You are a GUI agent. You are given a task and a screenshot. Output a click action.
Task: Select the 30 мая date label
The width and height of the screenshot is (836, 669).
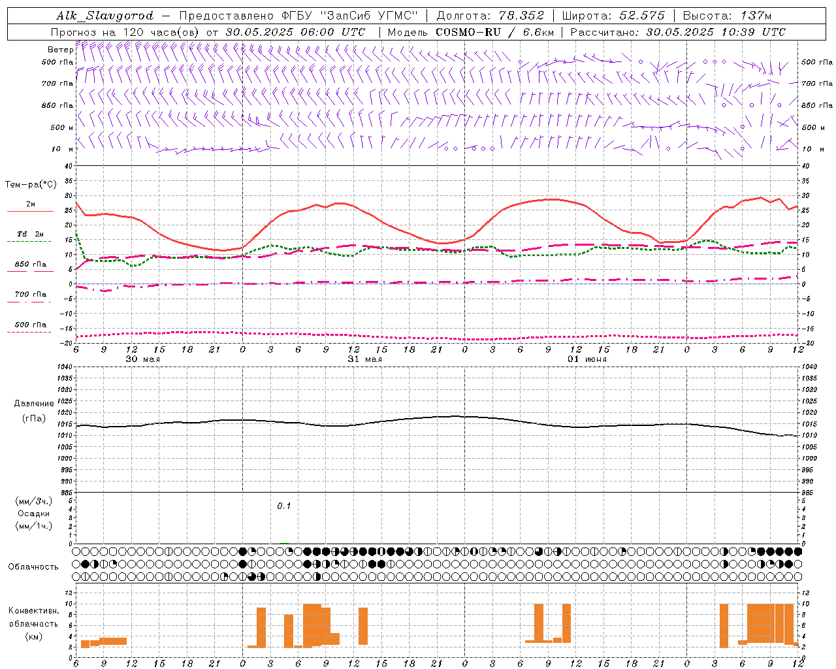pyautogui.click(x=143, y=359)
